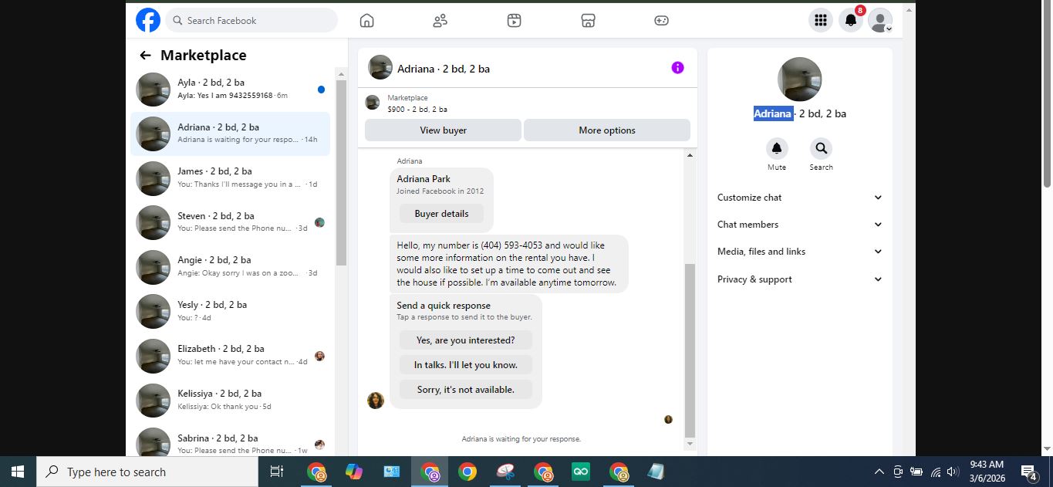1053x487 pixels.
Task: Click Adriana's large profile picture in side panel
Action: 800,79
